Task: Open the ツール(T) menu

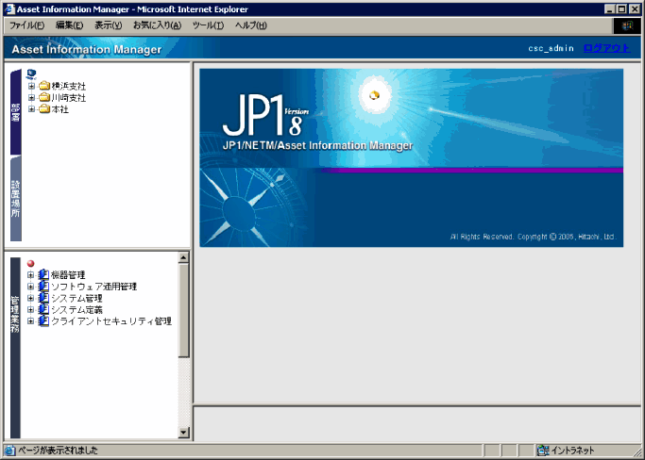Action: click(x=208, y=25)
